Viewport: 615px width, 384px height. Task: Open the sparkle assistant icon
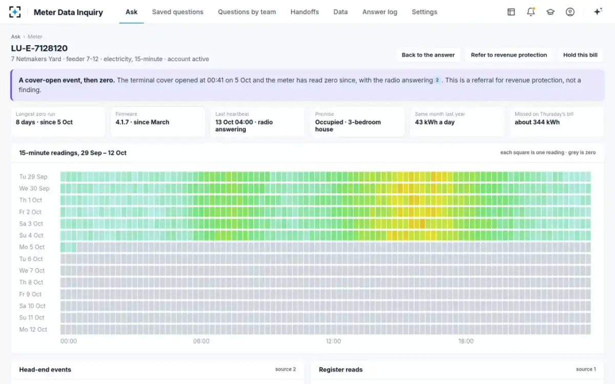[x=597, y=12]
